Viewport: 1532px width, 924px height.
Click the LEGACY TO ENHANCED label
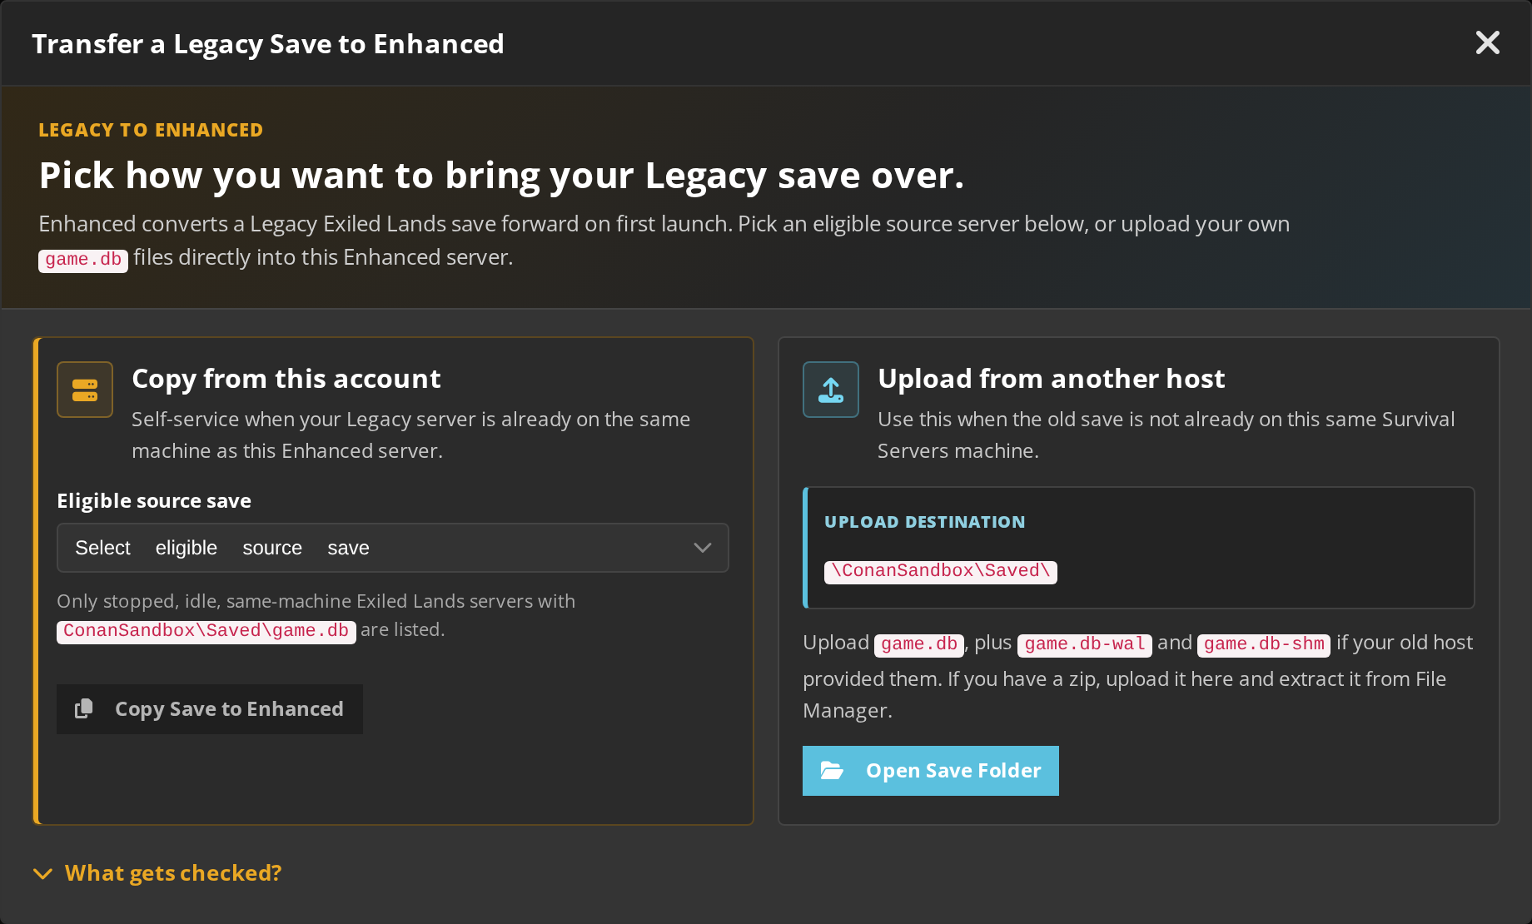click(x=151, y=130)
